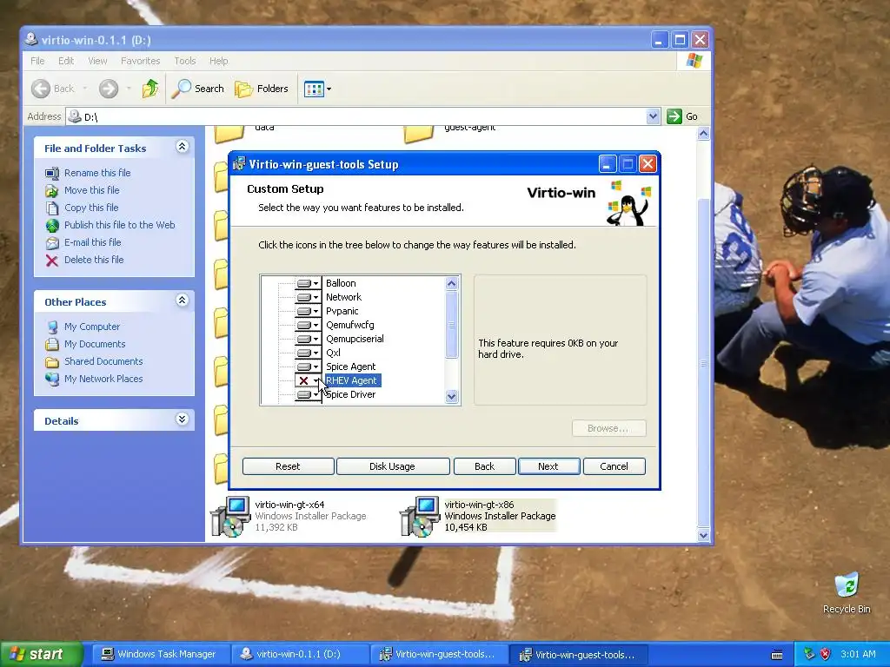The height and width of the screenshot is (667, 890).
Task: Cancel the Virtio-win setup
Action: [614, 466]
